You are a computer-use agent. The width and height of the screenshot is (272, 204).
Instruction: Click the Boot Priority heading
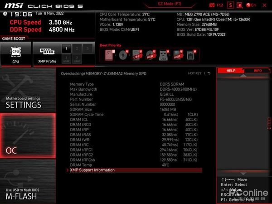[110, 45]
